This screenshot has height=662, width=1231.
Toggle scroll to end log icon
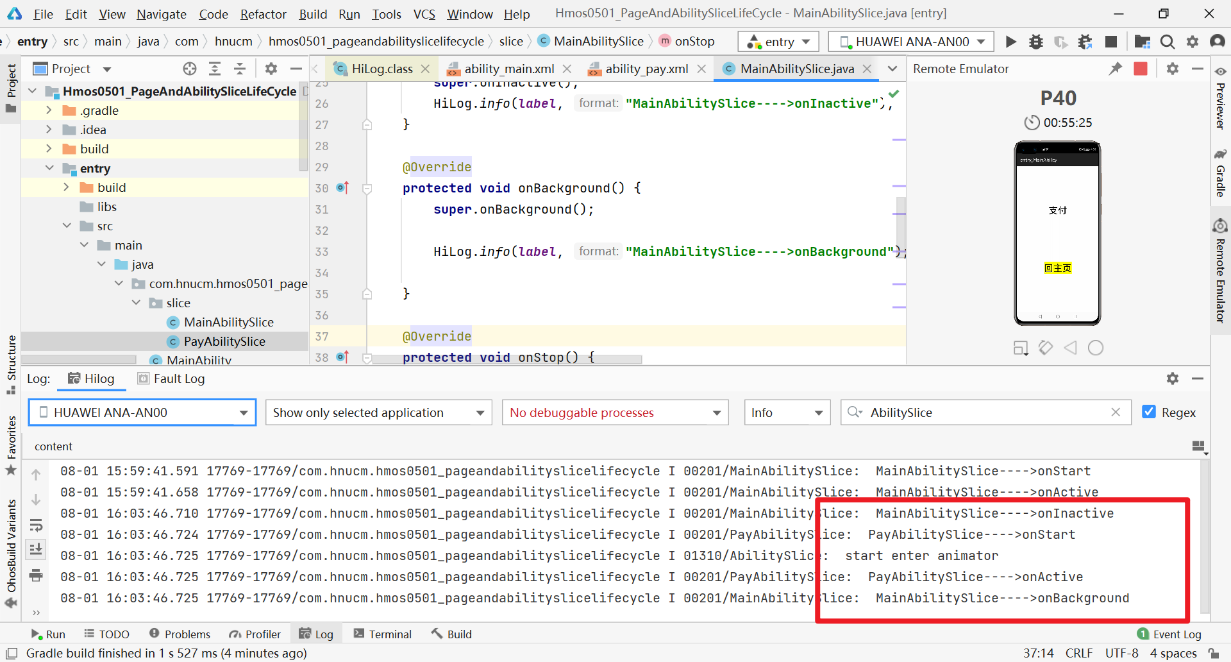[36, 549]
